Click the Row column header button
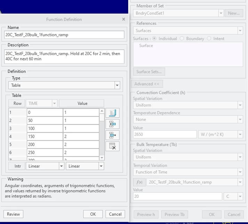 pyautogui.click(x=17, y=103)
